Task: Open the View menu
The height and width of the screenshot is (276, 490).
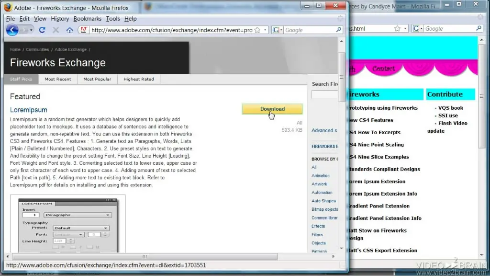Action: pyautogui.click(x=40, y=19)
